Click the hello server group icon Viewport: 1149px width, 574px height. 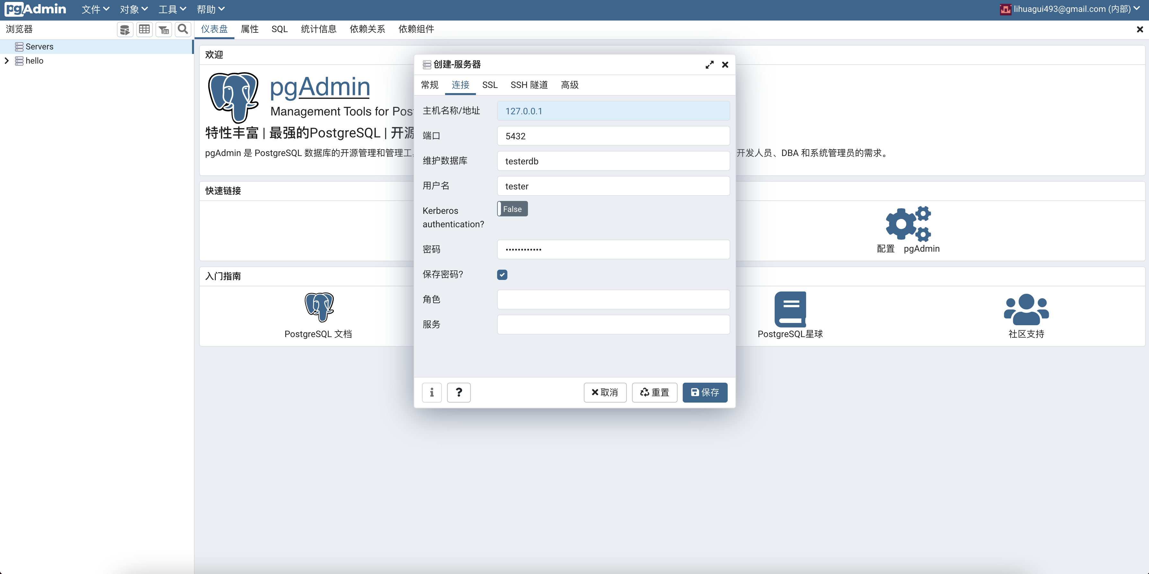point(19,61)
